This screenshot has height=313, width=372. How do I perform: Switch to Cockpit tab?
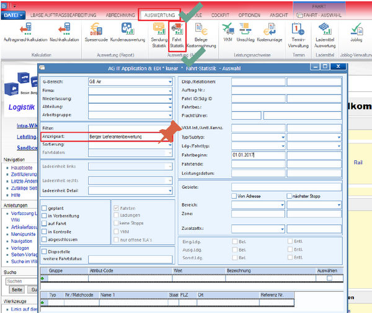[x=220, y=15]
